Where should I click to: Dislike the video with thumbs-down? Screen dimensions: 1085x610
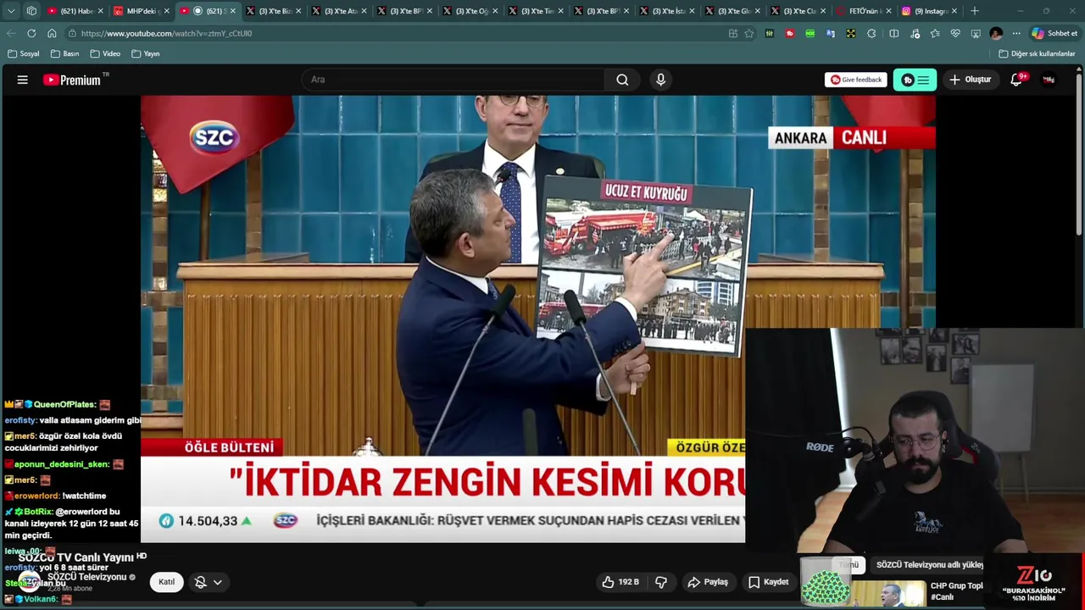(x=661, y=582)
